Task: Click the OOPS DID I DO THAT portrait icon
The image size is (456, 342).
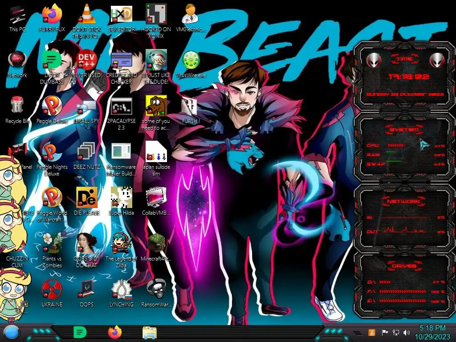Action: 86,251
